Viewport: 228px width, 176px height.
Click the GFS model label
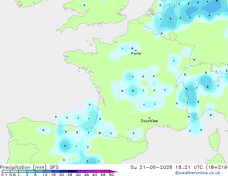pos(54,167)
